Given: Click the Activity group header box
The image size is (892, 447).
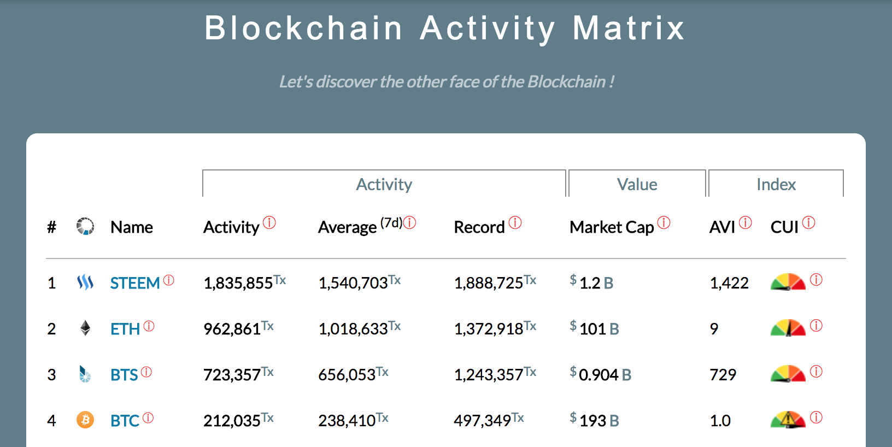Looking at the screenshot, I should (384, 184).
